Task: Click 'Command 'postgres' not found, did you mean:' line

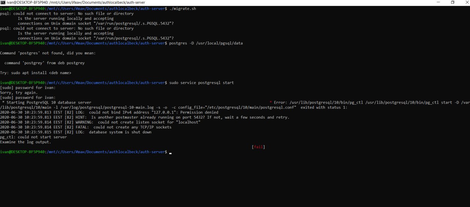Action: (48, 53)
